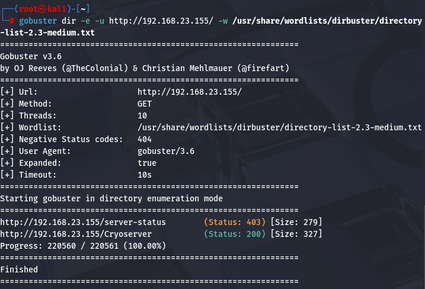Click the '[+] Wordlist:' label
The height and width of the screenshot is (289, 425).
(x=31, y=127)
